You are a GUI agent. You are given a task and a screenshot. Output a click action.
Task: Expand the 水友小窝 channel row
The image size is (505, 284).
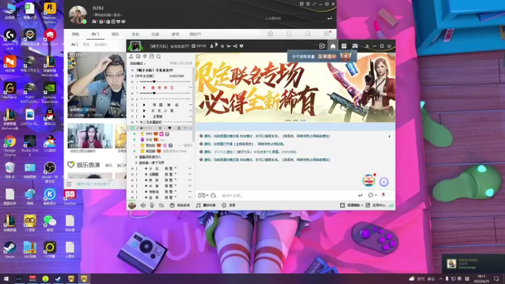(161, 111)
